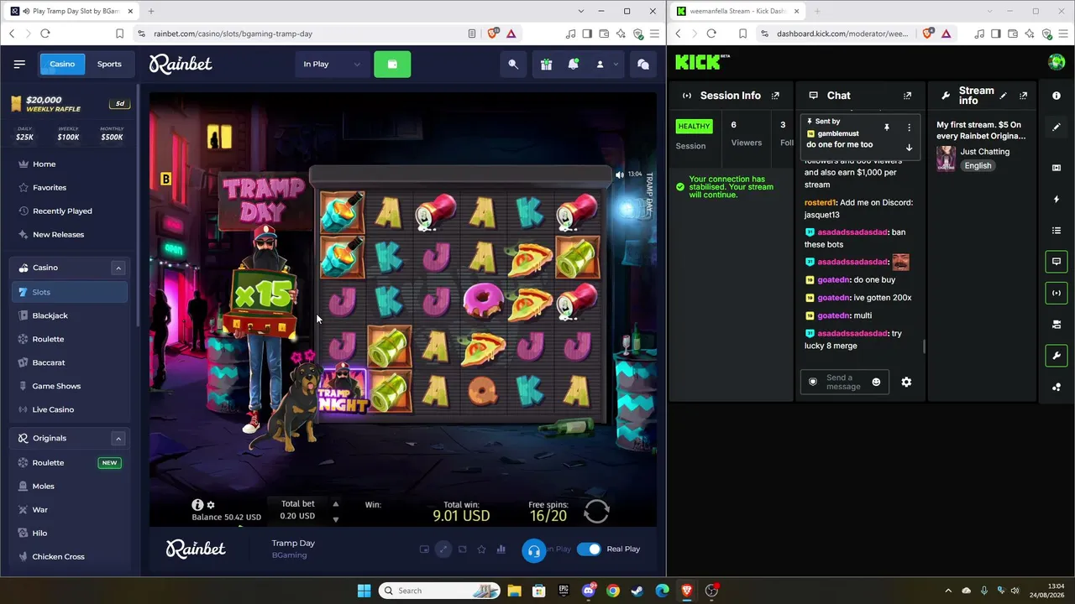
Task: Add Tramp Day to favorites star
Action: 481,549
